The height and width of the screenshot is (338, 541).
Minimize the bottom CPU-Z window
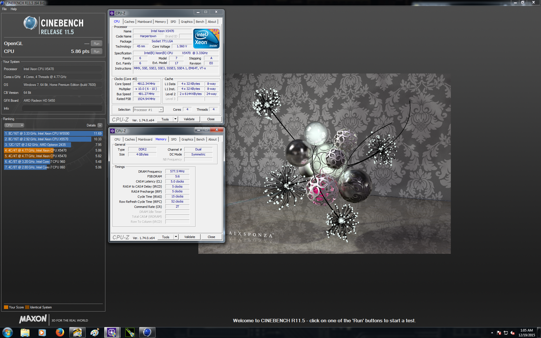pos(198,130)
